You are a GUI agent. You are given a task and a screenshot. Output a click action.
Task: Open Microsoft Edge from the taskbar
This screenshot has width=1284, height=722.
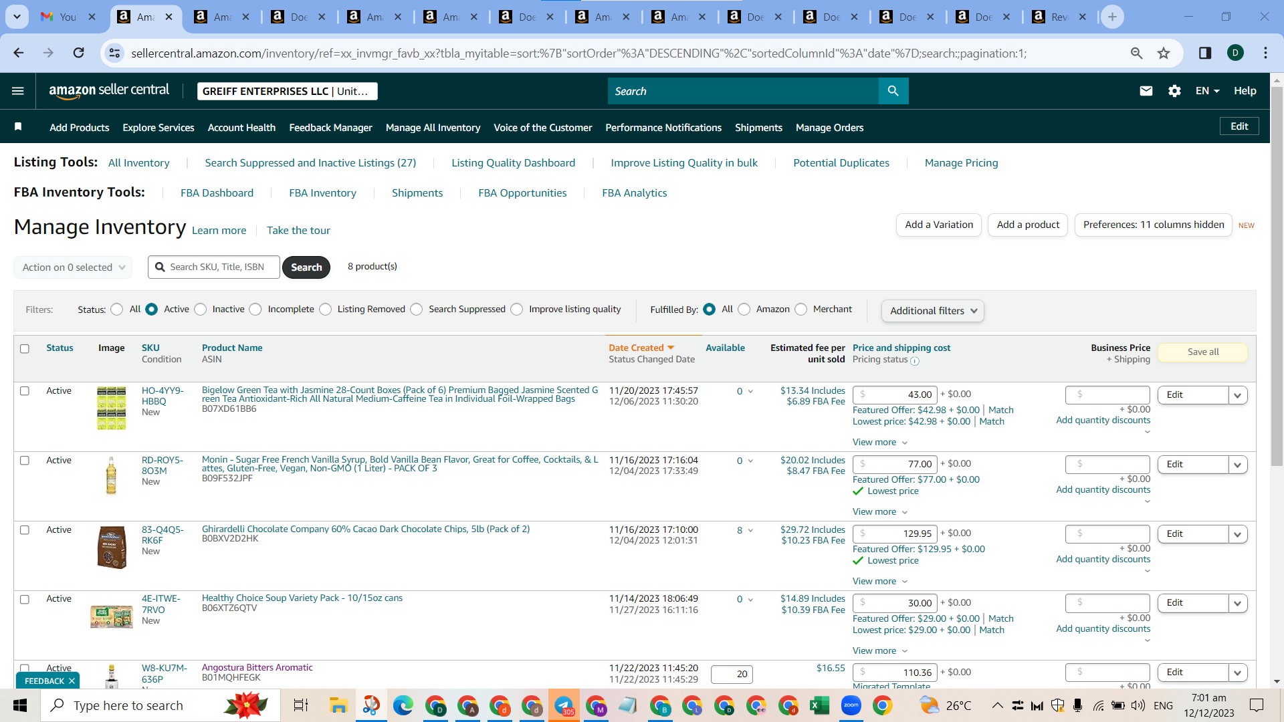[x=403, y=705]
